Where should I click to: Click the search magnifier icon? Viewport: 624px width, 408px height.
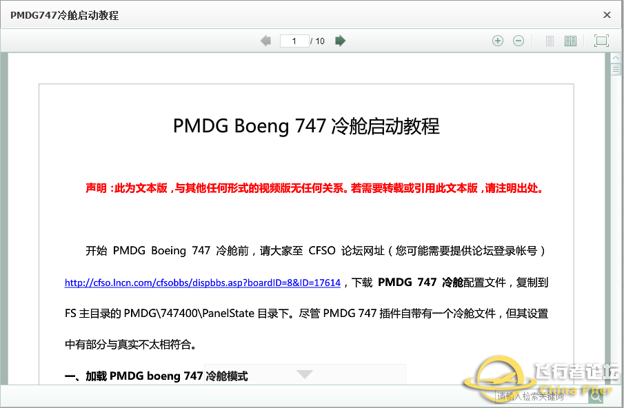(595, 396)
